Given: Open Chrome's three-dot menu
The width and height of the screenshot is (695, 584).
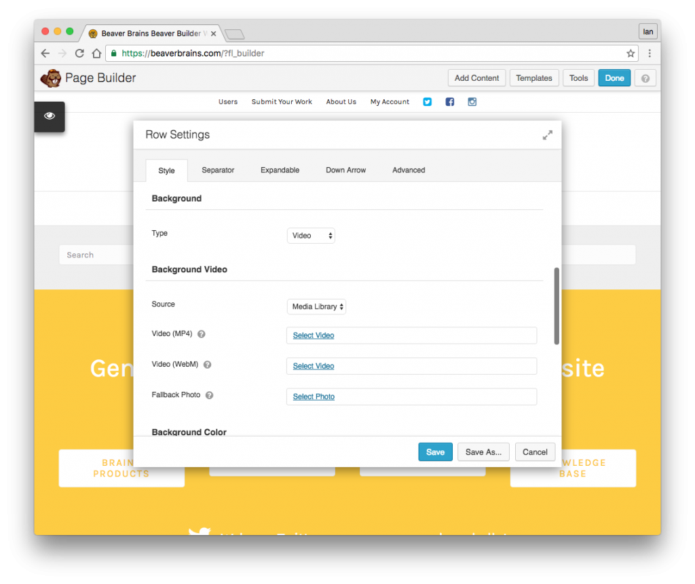Looking at the screenshot, I should tap(650, 53).
